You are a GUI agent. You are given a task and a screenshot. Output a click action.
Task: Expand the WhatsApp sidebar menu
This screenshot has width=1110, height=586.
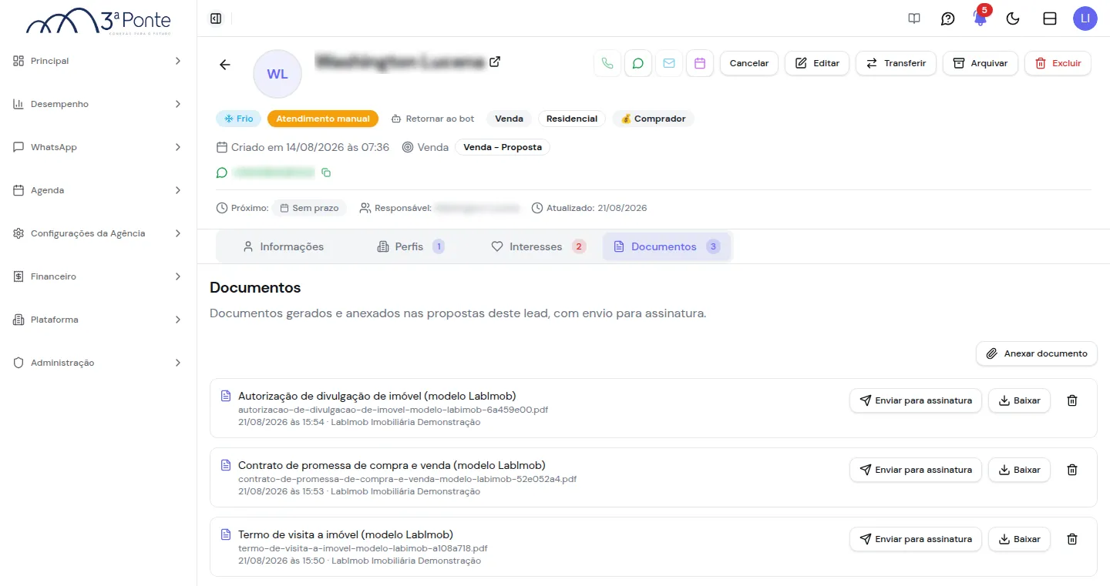click(x=98, y=147)
